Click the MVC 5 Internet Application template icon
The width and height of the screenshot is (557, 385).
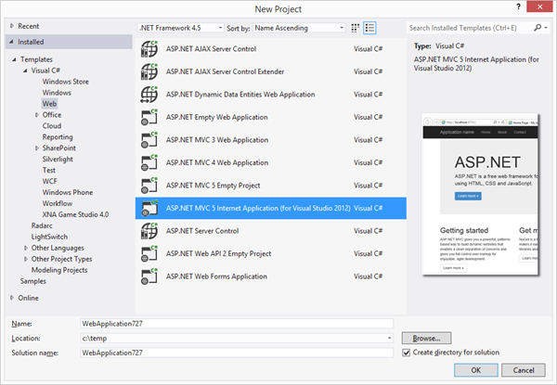click(149, 208)
